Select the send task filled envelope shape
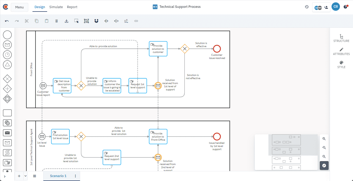The image size is (353, 181). pyautogui.click(x=7, y=133)
